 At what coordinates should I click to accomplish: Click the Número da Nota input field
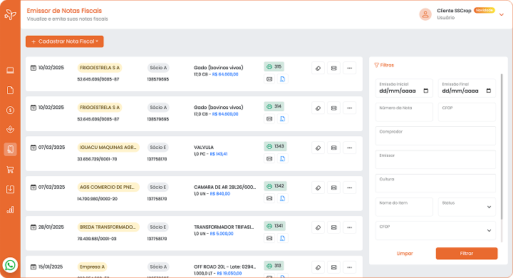coord(404,112)
